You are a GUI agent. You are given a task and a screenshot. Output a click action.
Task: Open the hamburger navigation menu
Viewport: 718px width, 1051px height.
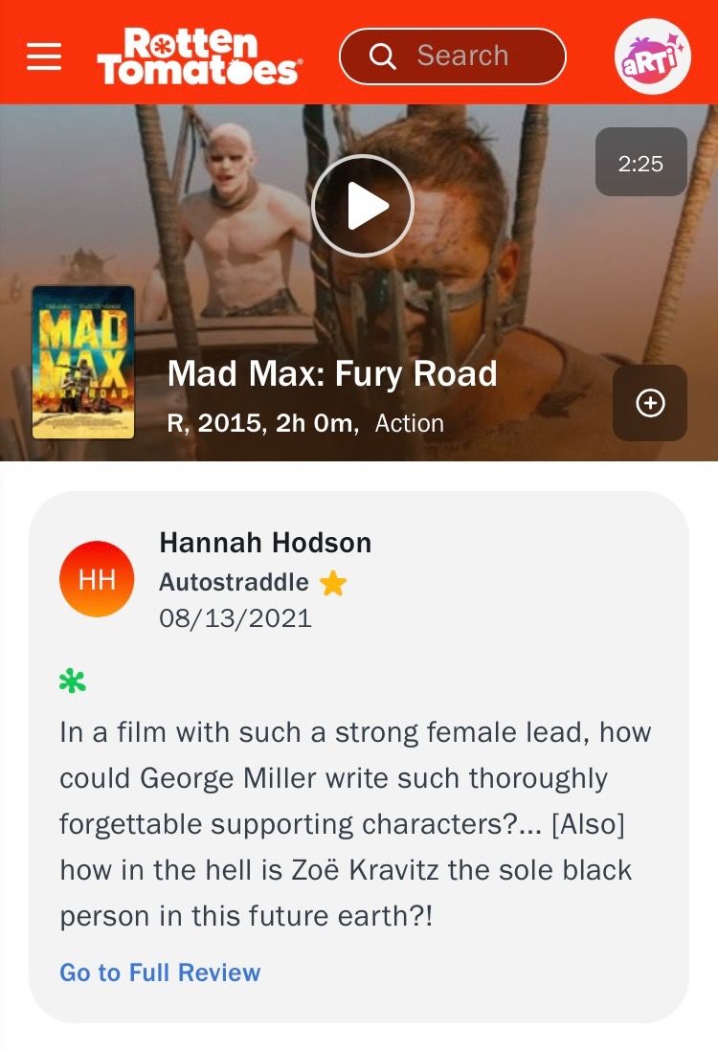tap(44, 56)
